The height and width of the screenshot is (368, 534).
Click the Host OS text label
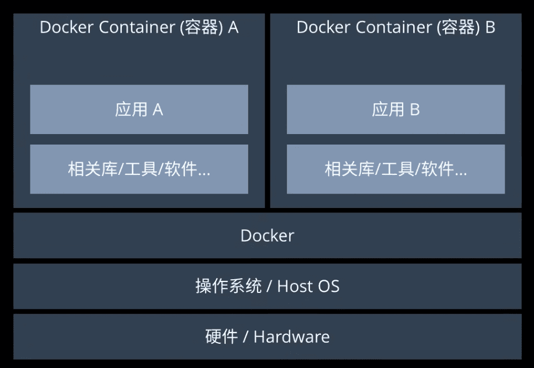click(308, 286)
